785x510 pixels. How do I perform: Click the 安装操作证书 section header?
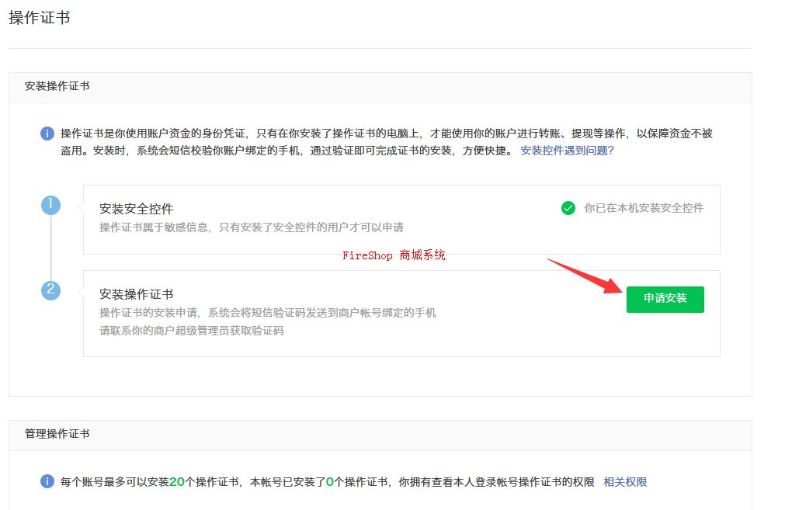coord(57,86)
